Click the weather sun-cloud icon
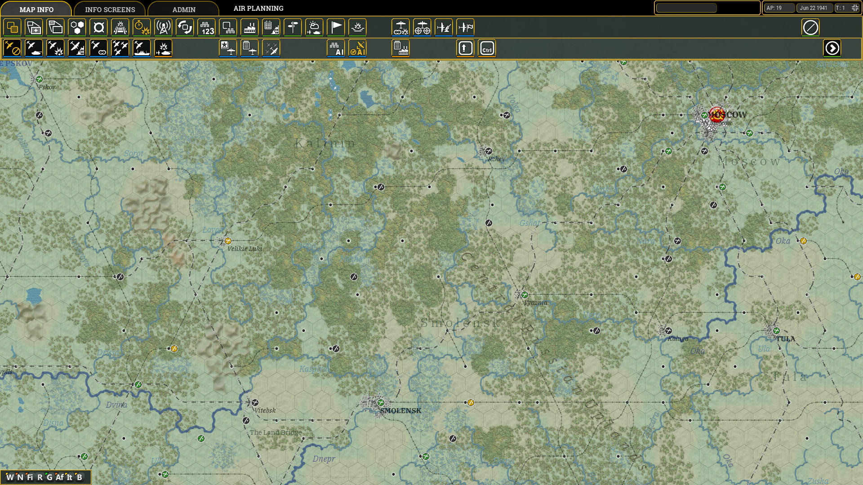This screenshot has width=863, height=485. click(x=314, y=27)
